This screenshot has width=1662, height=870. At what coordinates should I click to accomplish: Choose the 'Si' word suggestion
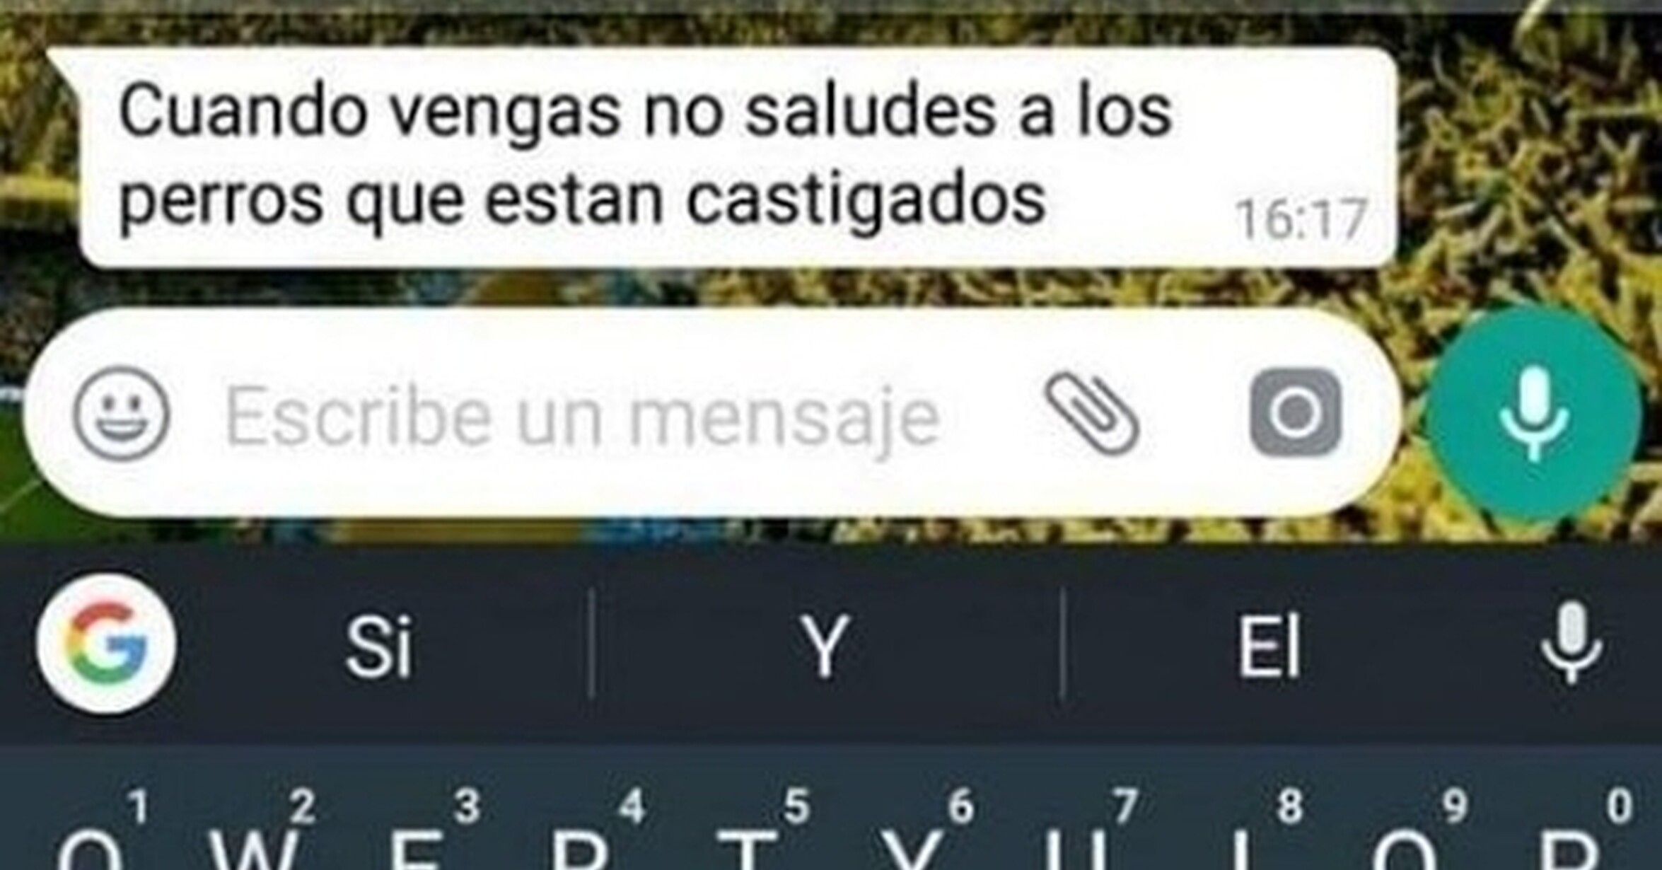pyautogui.click(x=378, y=646)
